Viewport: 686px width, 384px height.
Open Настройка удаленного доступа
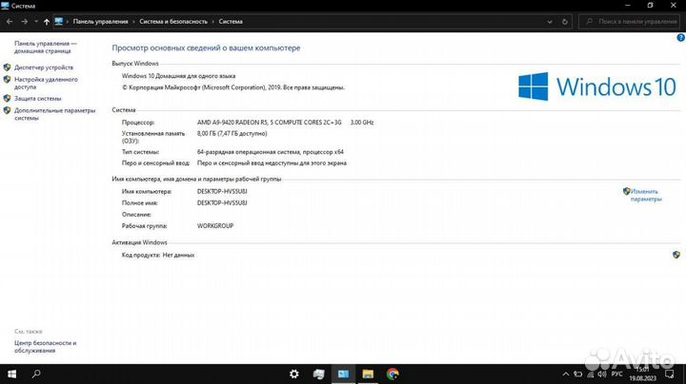46,83
